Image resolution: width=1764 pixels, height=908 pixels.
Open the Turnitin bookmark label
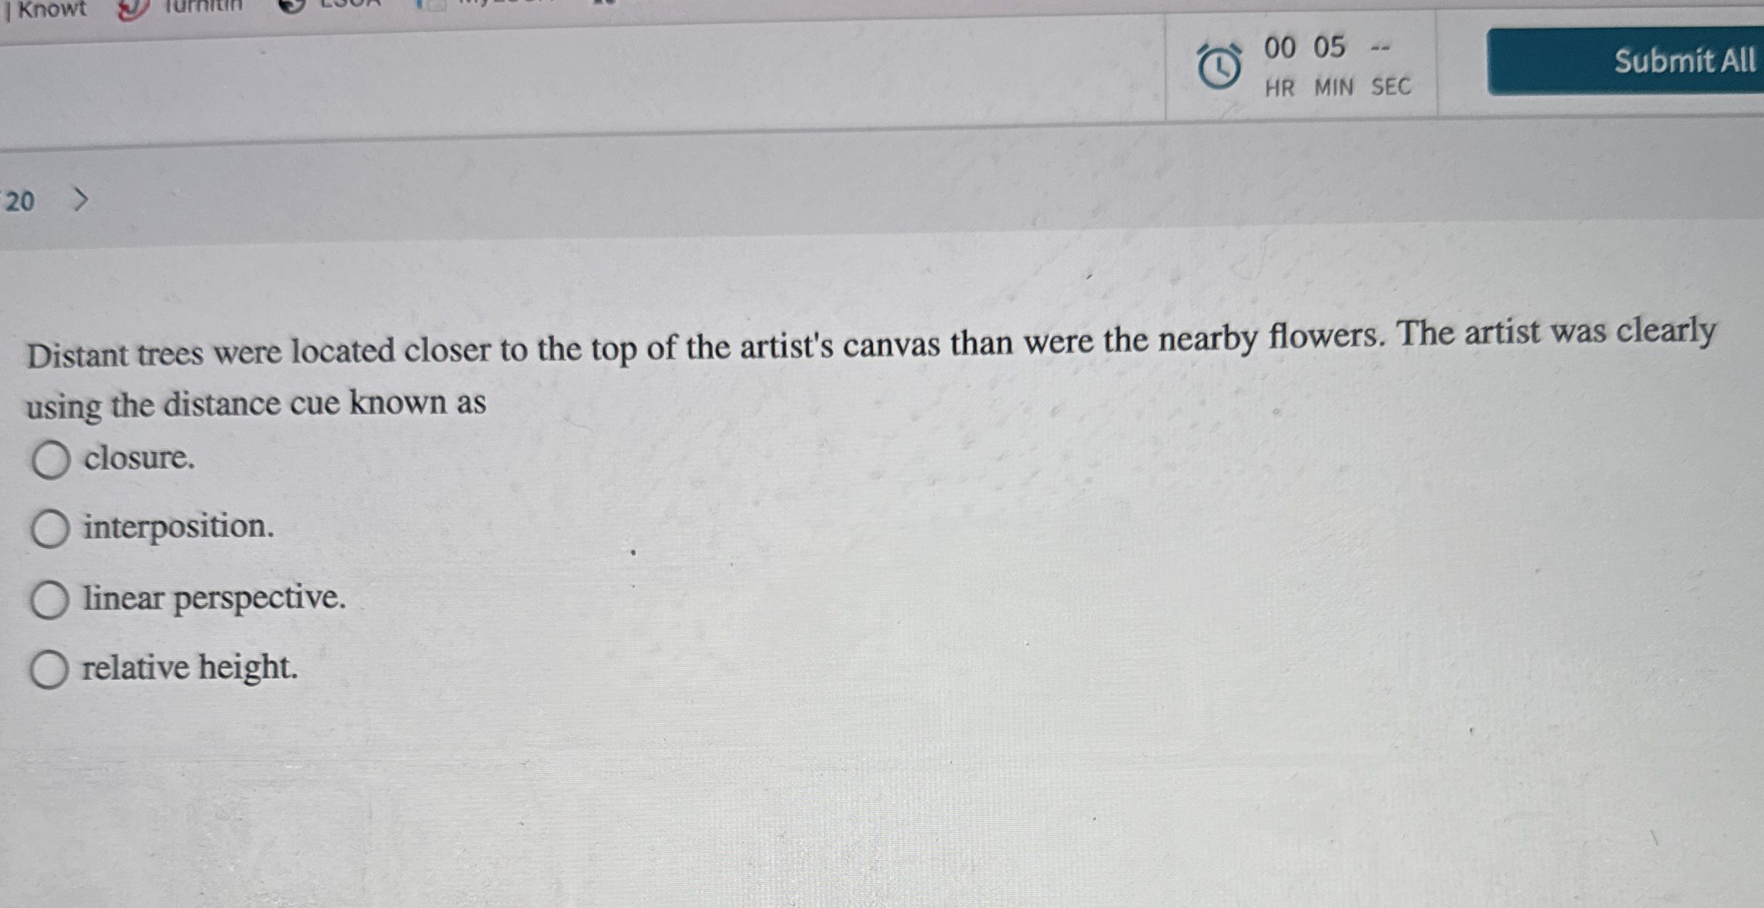(x=204, y=6)
